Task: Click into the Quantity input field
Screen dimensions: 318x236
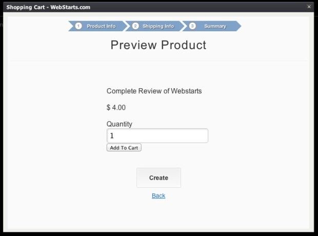Action: pos(157,135)
